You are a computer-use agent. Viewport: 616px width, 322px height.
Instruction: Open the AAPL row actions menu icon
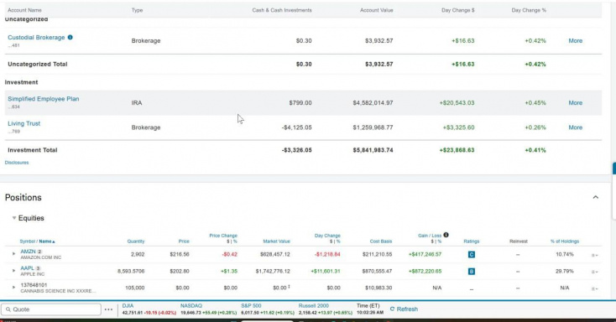[595, 272]
